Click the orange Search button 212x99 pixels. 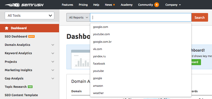pyautogui.click(x=200, y=17)
